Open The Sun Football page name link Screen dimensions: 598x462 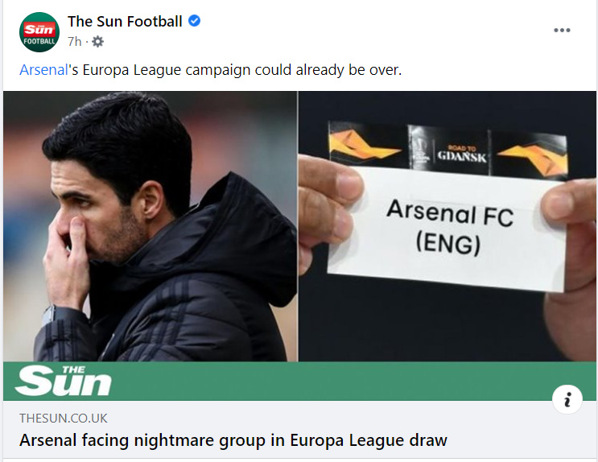pos(125,22)
